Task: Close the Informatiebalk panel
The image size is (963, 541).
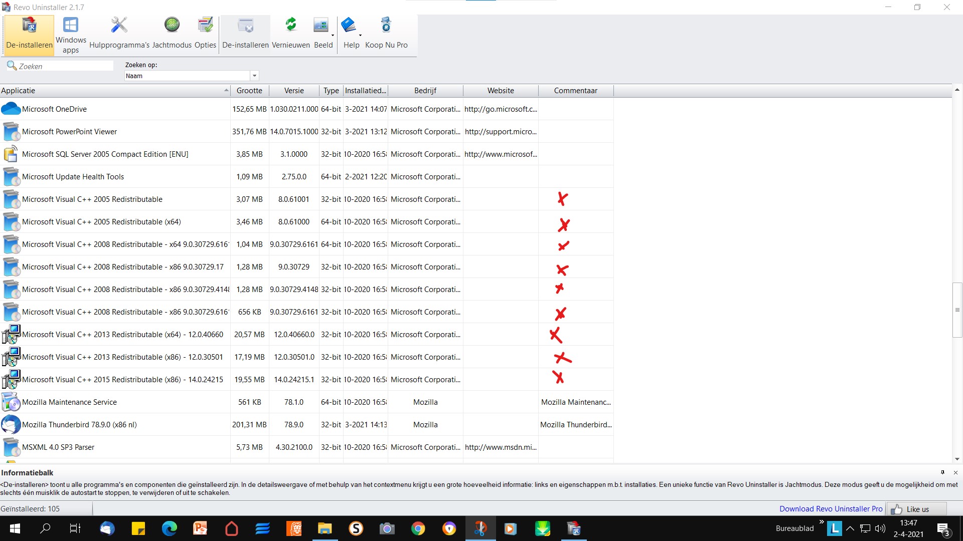Action: tap(955, 472)
